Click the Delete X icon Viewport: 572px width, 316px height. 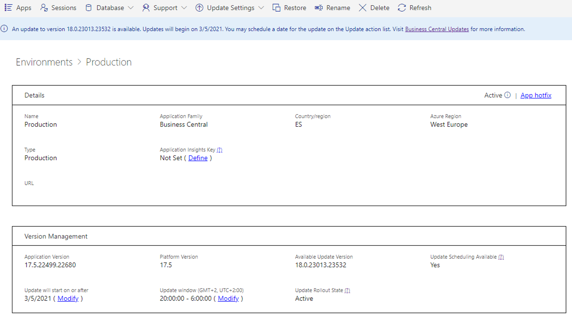pyautogui.click(x=362, y=8)
